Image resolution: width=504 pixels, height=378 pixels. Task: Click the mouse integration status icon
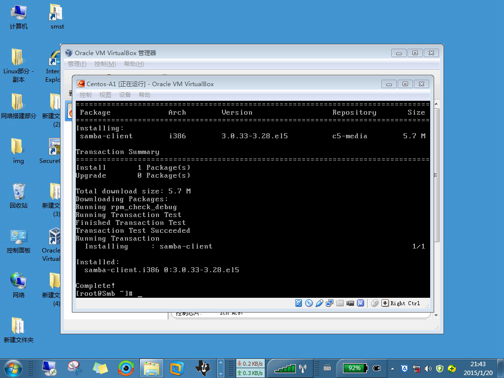tap(375, 303)
